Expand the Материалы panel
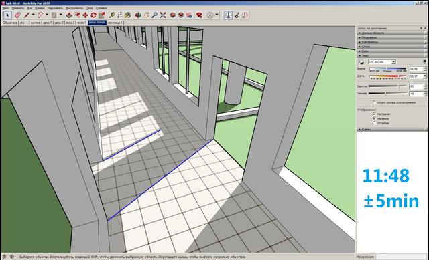This screenshot has width=429, height=260. tap(392, 37)
